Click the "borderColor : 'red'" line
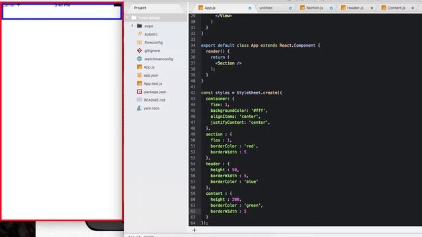The height and width of the screenshot is (237, 422). coord(234,146)
